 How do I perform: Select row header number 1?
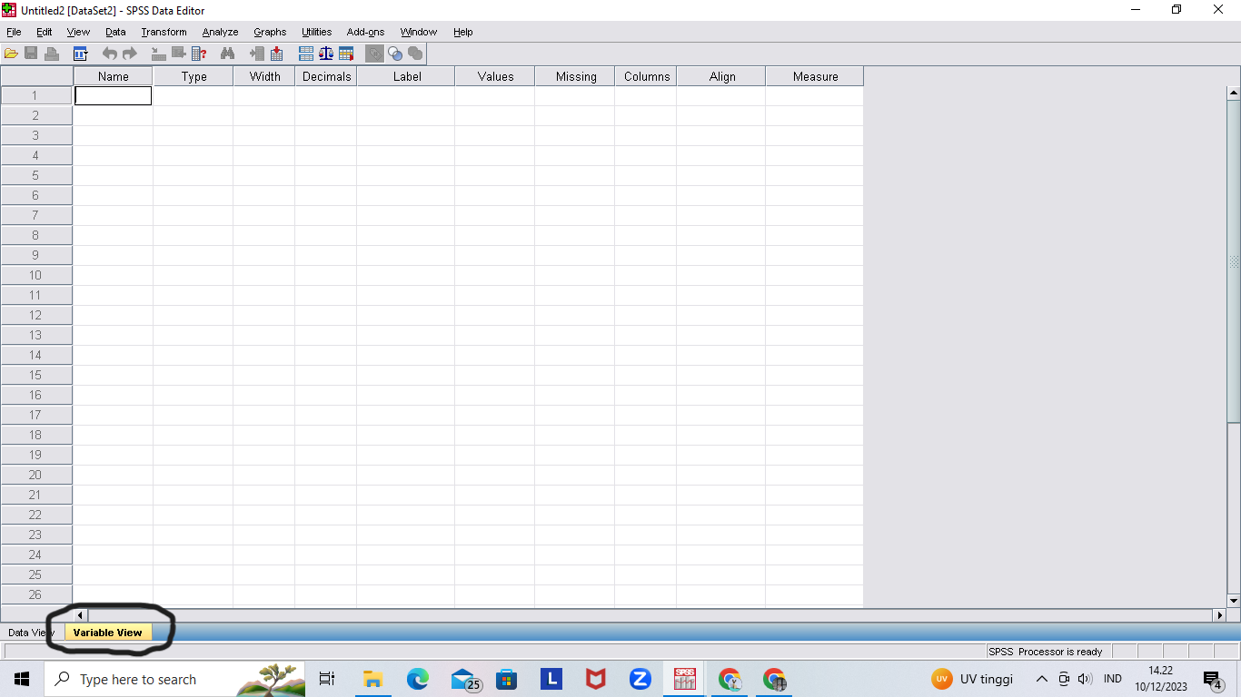click(x=36, y=95)
